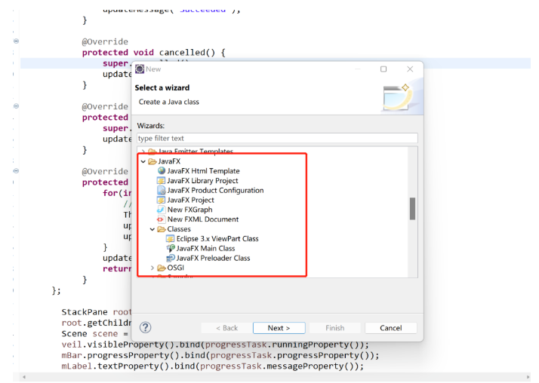
Task: Click the New FXML Document icon
Action: click(161, 219)
